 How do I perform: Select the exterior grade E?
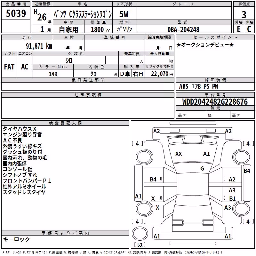click(x=238, y=29)
